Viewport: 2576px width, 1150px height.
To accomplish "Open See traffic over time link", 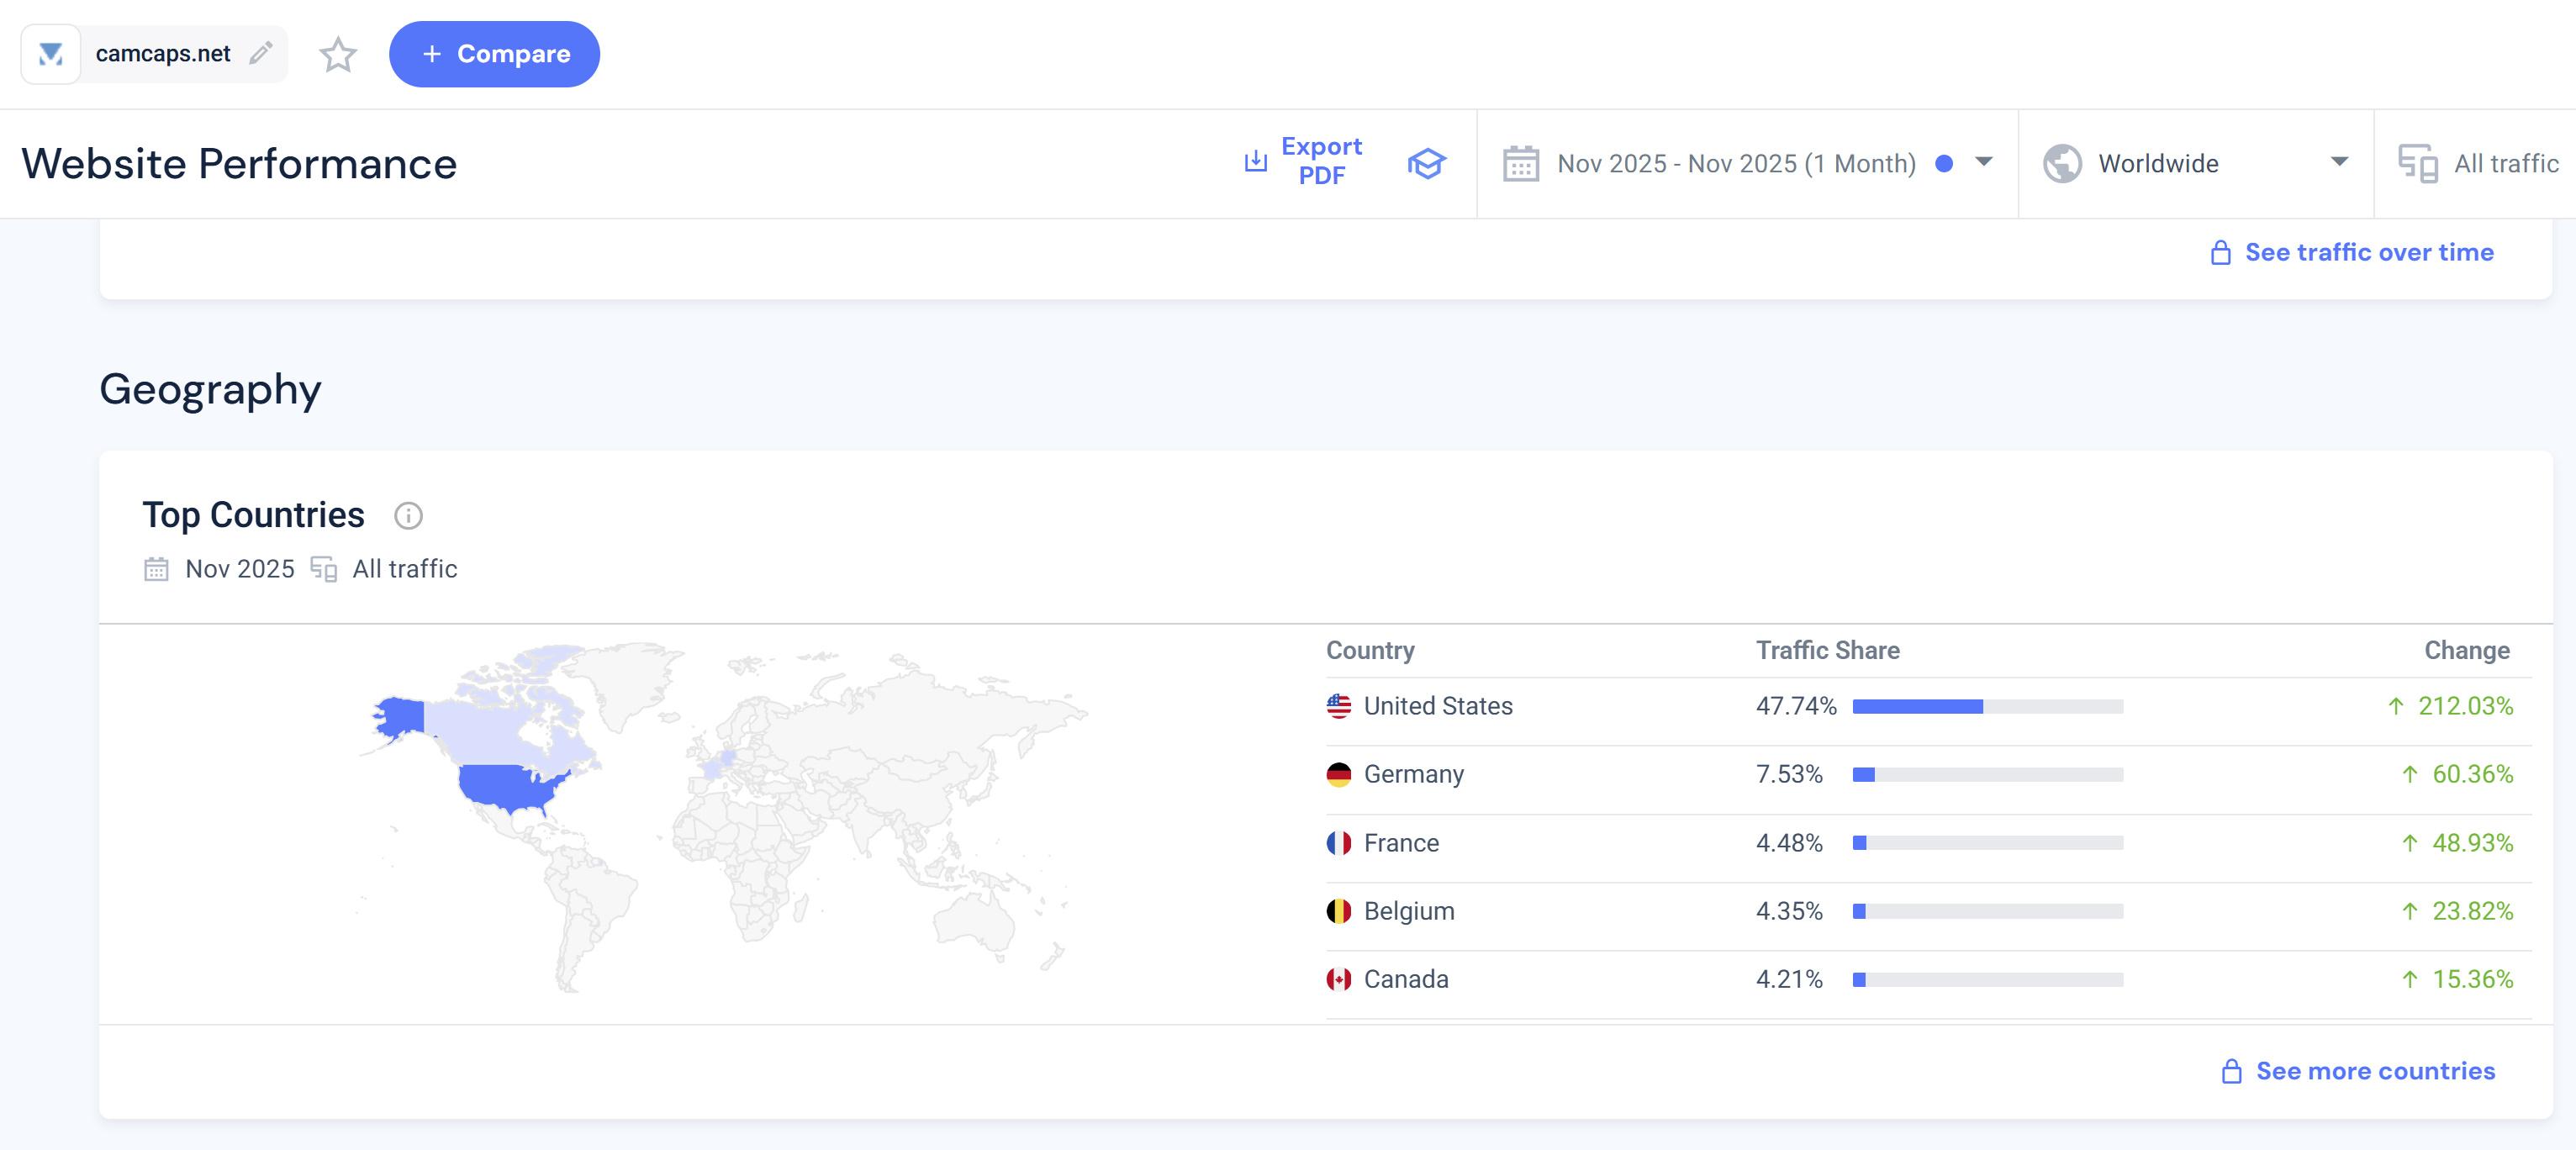I will tap(2368, 252).
